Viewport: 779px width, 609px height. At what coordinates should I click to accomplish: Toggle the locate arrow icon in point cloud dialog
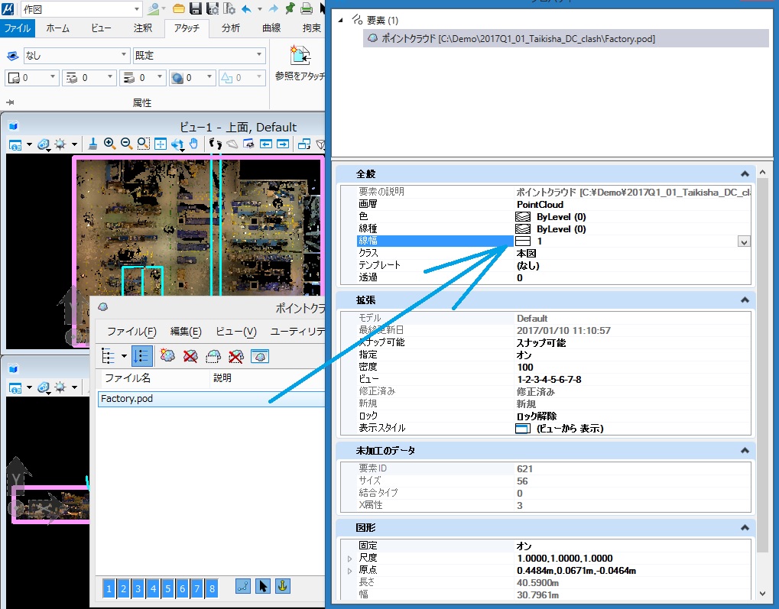[x=263, y=586]
